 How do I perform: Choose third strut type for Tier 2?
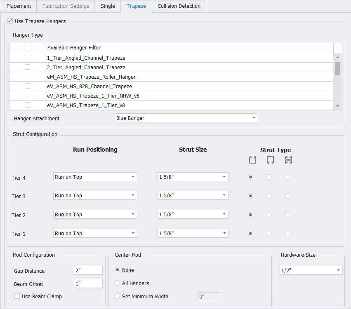(x=287, y=215)
